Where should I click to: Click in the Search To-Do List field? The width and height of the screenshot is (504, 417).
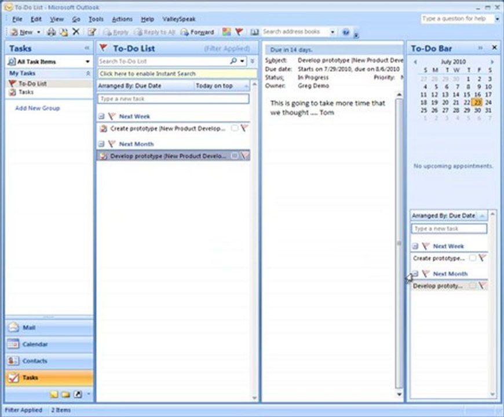pos(163,61)
